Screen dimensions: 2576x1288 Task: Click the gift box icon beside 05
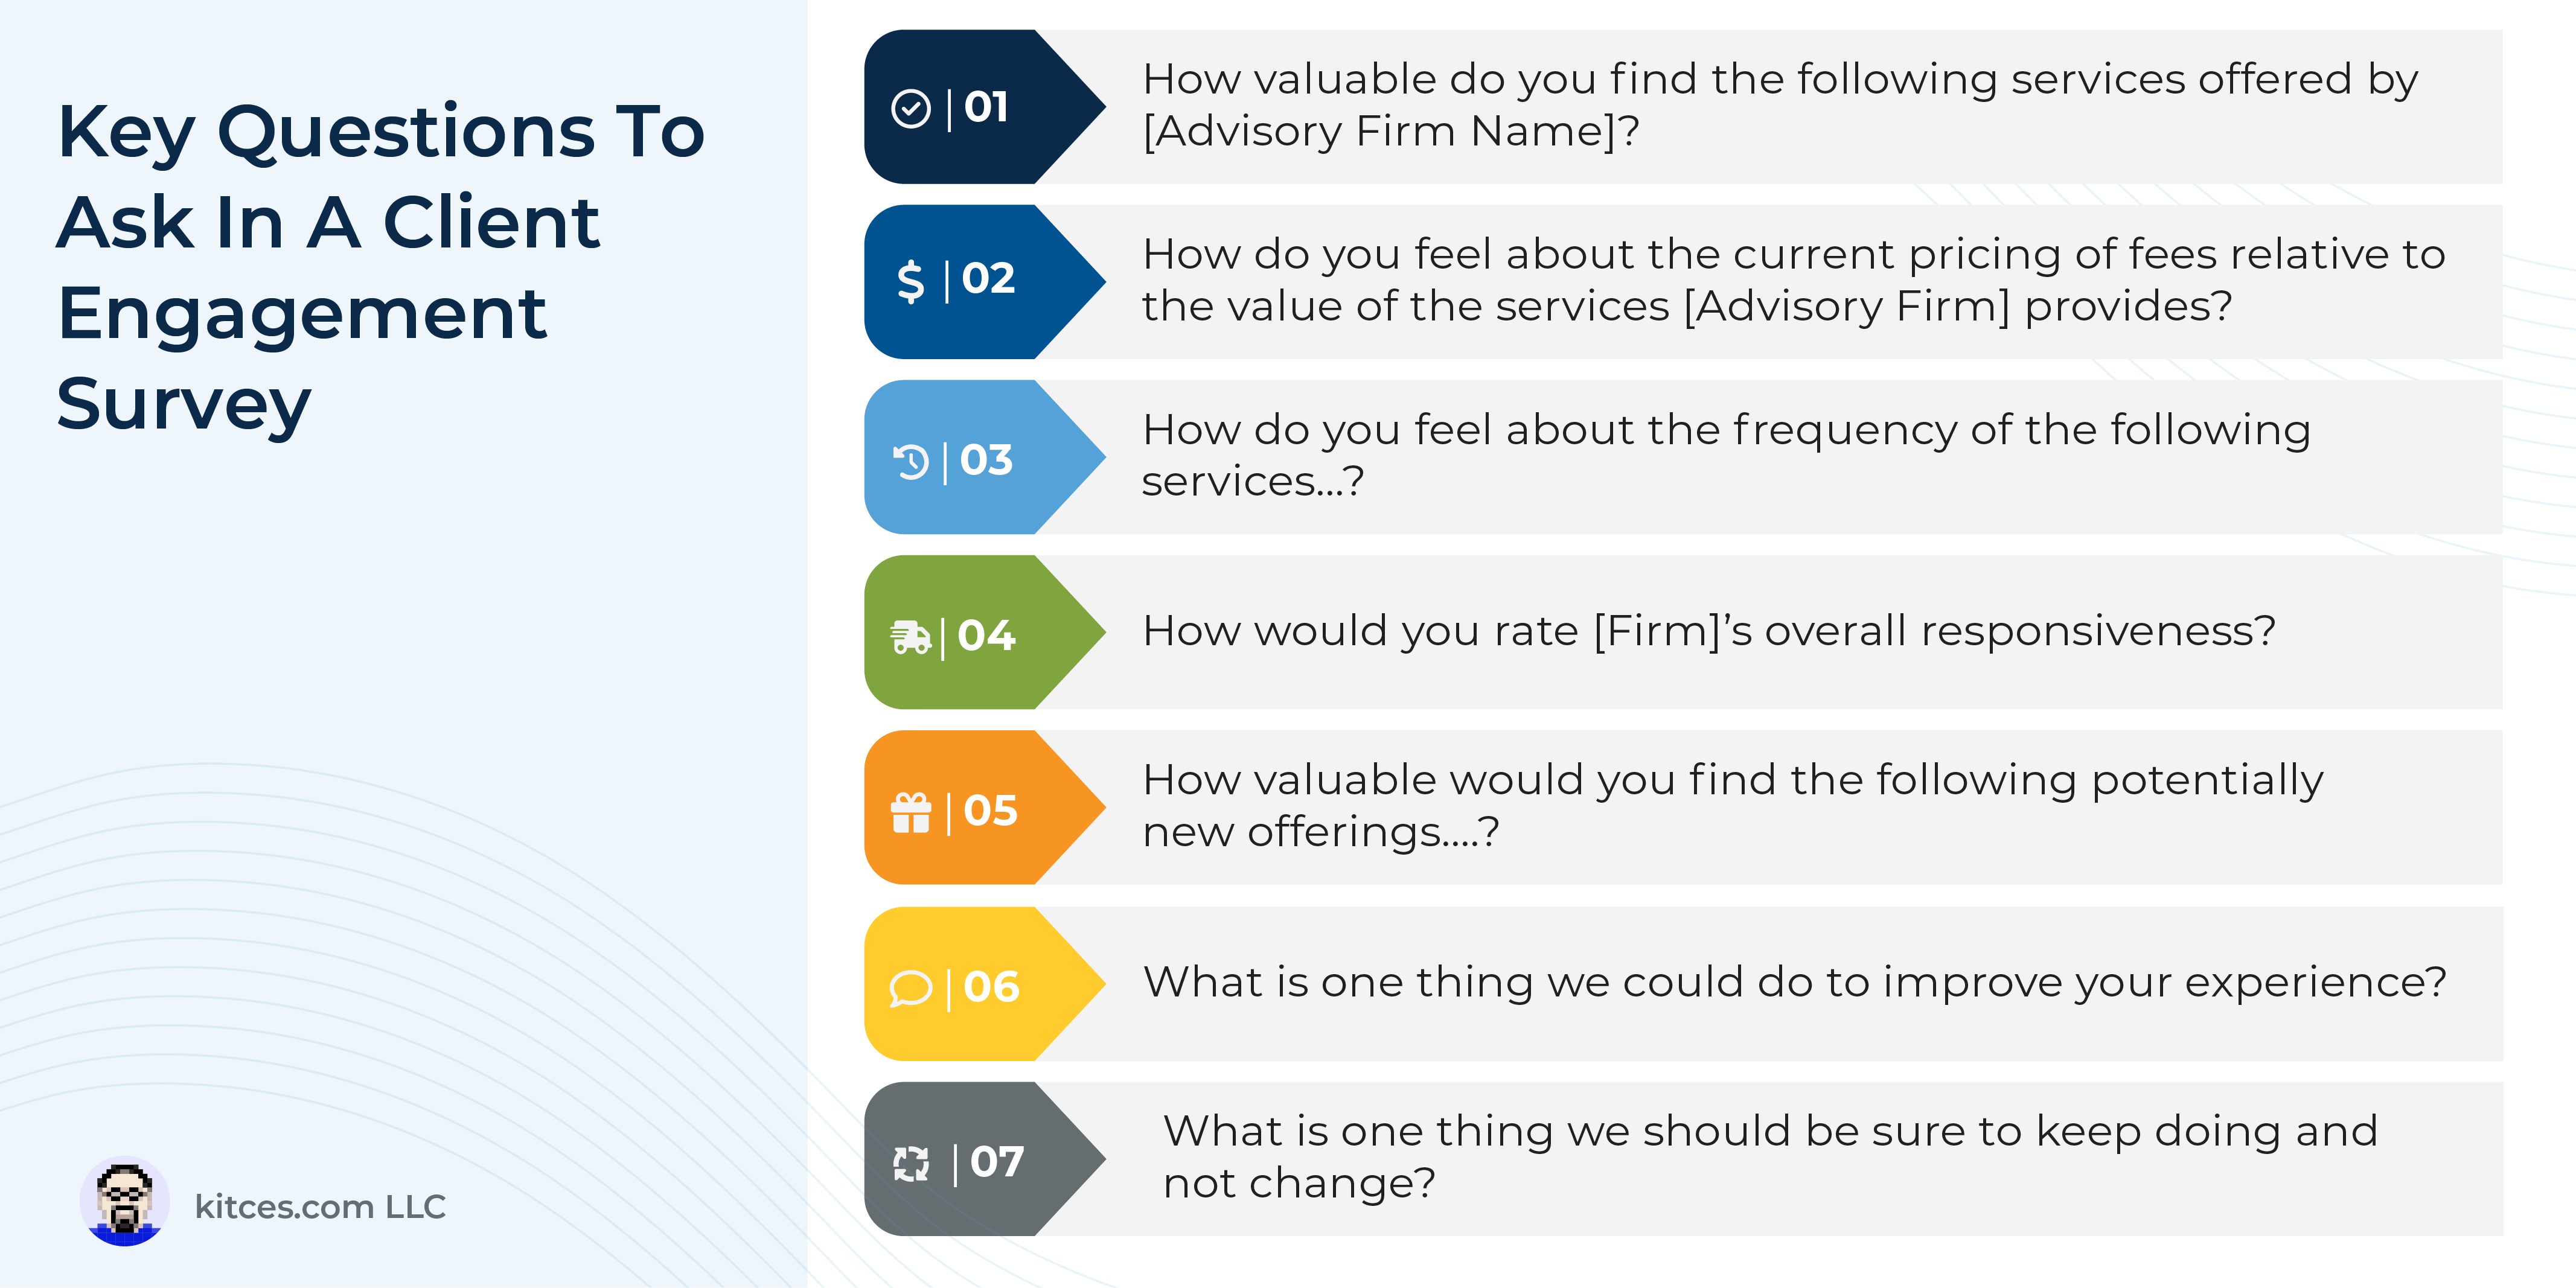[910, 812]
